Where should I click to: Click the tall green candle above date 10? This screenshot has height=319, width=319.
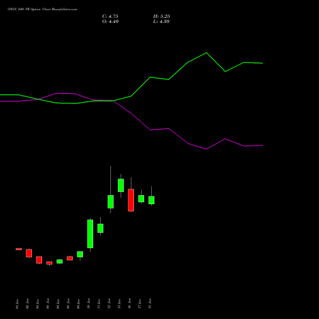[90, 234]
